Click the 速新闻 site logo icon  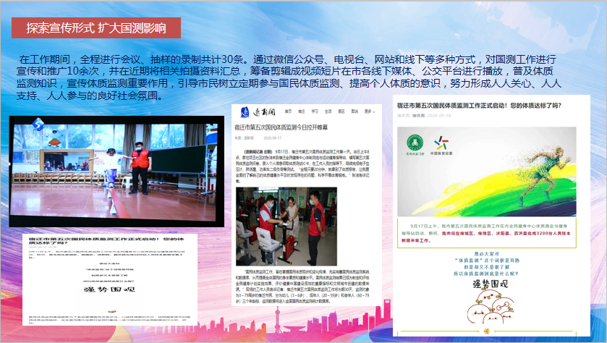click(x=245, y=112)
